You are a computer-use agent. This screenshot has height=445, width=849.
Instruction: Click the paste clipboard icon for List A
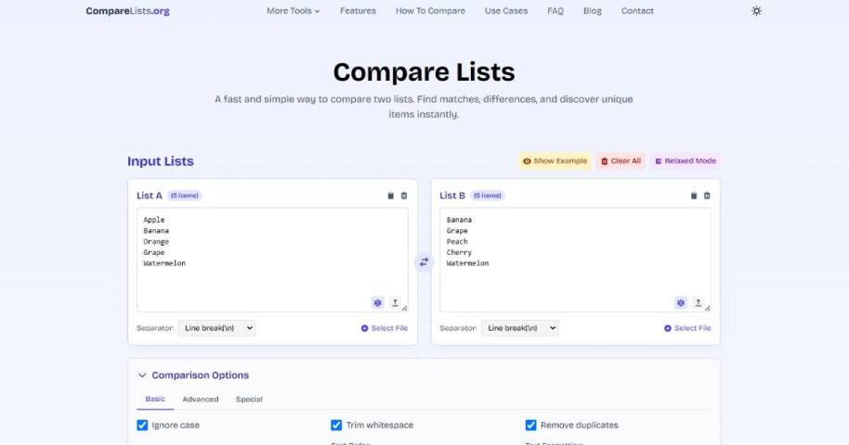(x=391, y=196)
